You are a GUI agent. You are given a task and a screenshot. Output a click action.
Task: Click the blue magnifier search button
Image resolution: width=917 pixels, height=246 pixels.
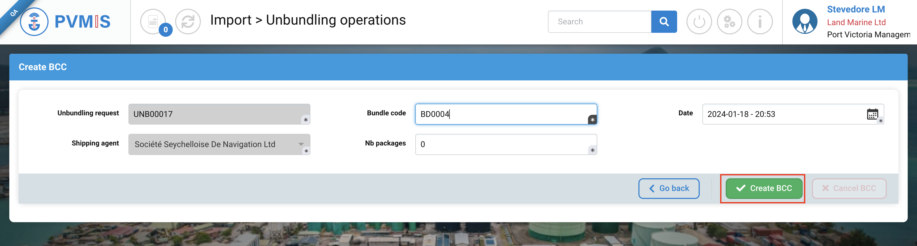tap(664, 22)
